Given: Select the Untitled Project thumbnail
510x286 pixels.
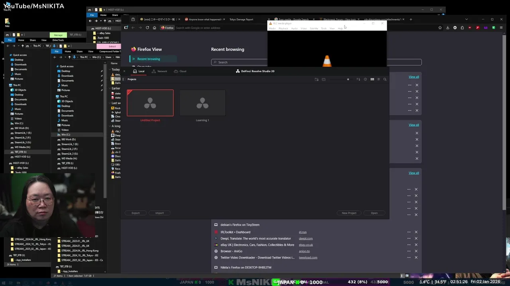Looking at the screenshot, I should (x=150, y=103).
